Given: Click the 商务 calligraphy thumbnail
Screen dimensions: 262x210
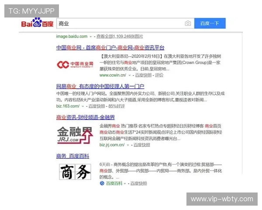Looking at the screenshot, I should tap(75, 172).
